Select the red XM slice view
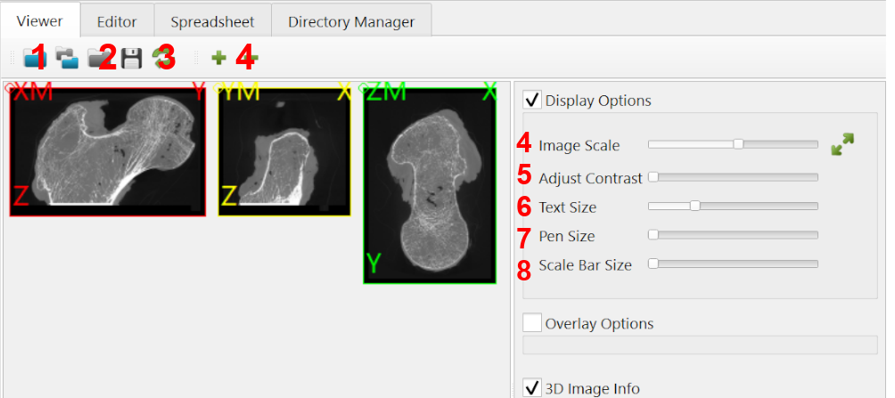 pyautogui.click(x=108, y=152)
